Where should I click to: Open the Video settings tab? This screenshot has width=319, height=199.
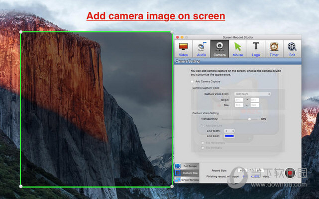(183, 49)
